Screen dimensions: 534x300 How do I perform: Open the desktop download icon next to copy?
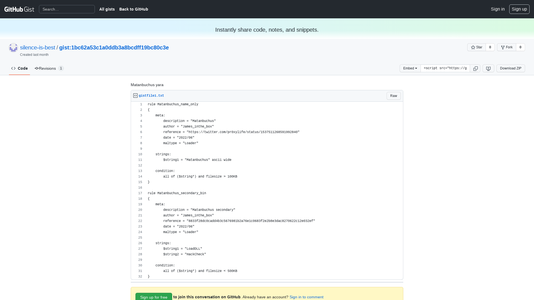(488, 68)
